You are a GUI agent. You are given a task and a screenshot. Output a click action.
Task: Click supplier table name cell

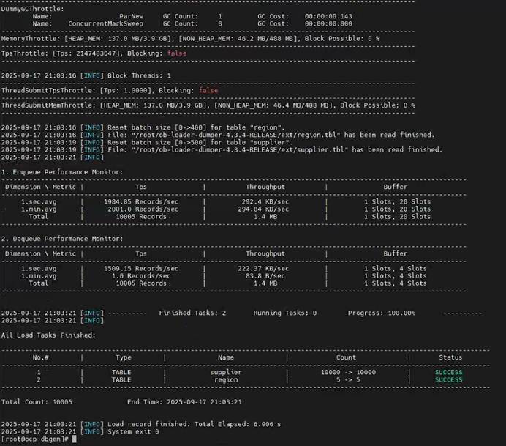coord(225,372)
